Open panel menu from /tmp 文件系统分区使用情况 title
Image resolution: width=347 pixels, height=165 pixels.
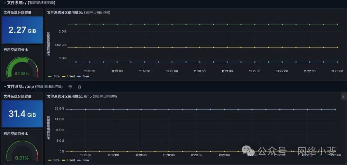pyautogui.click(x=82, y=96)
